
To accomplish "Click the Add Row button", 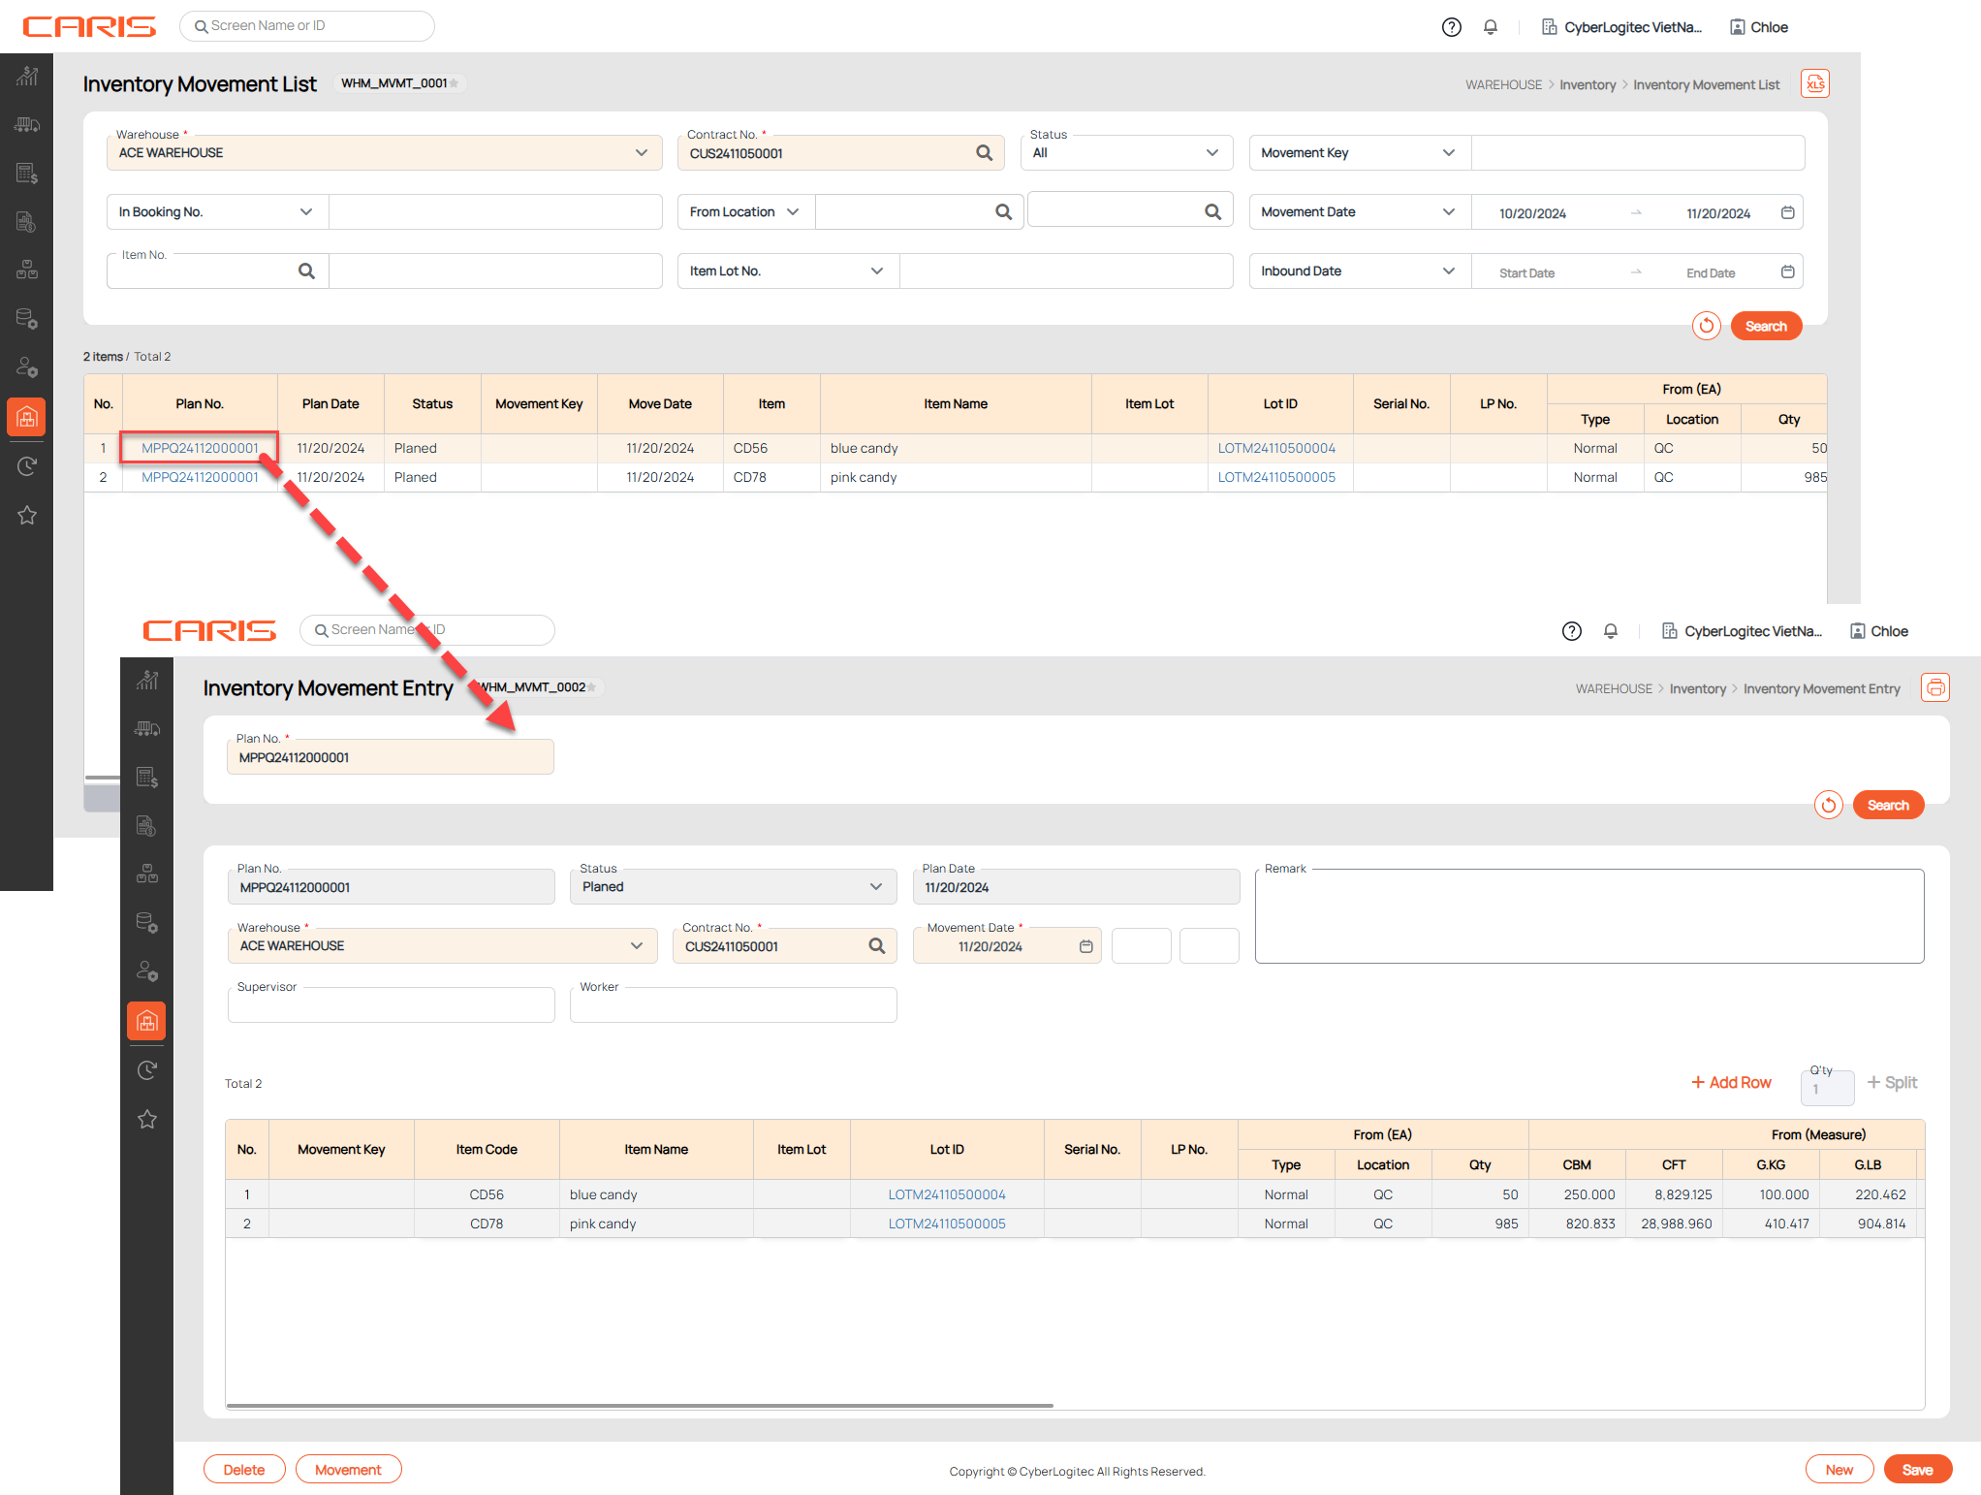I will (1731, 1082).
